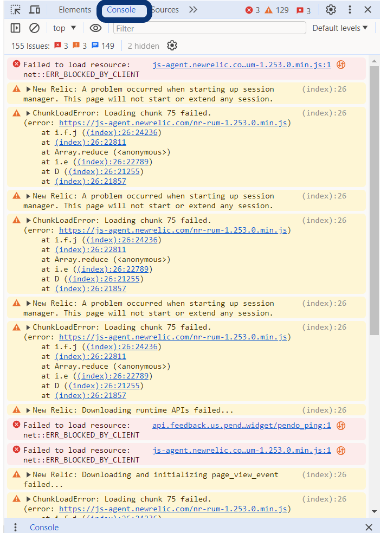Click the scrollbar up arrow
380x533 pixels.
(374, 61)
